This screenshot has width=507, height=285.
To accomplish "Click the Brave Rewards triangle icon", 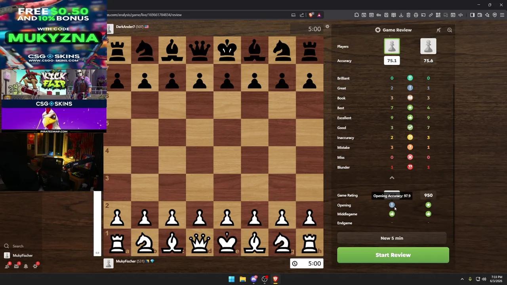I will (x=319, y=15).
